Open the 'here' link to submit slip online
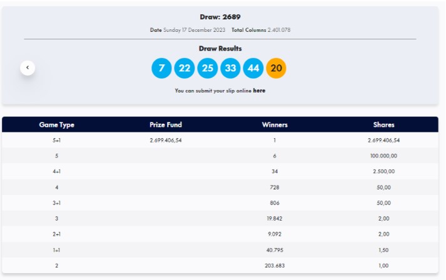This screenshot has height=280, width=446. pyautogui.click(x=259, y=91)
